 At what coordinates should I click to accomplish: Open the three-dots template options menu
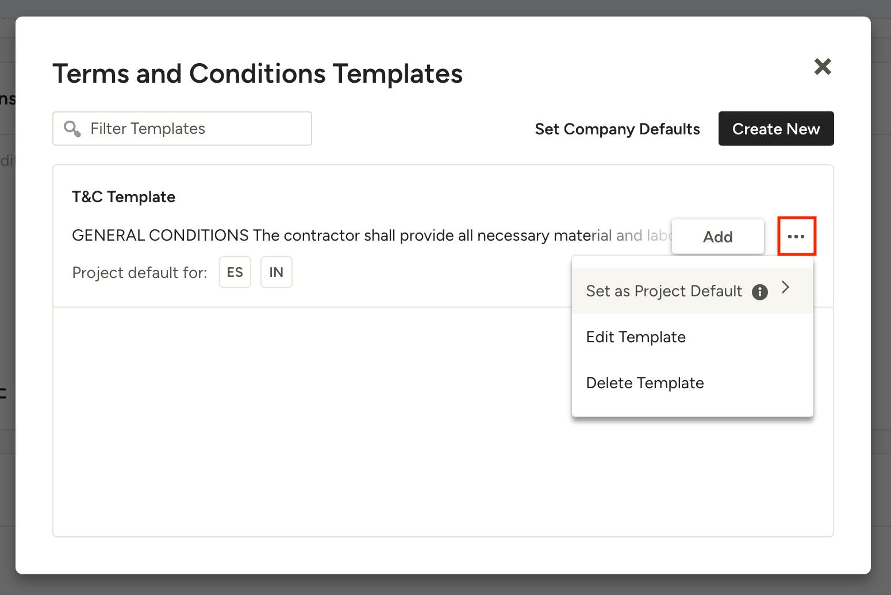796,237
